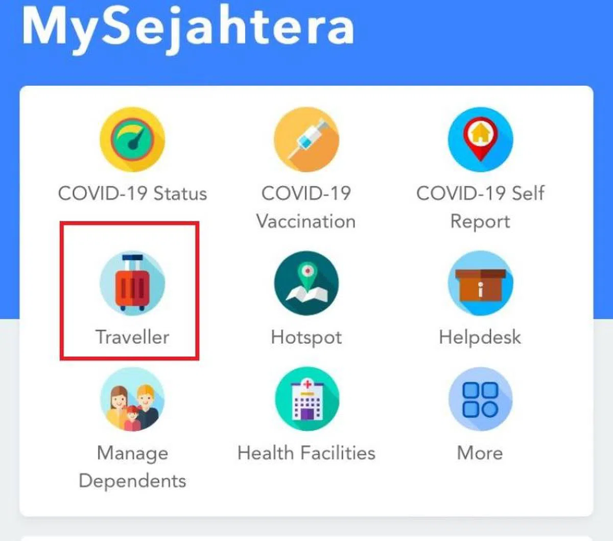Open the Self Report home-pin icon
The image size is (613, 541).
[x=480, y=139]
